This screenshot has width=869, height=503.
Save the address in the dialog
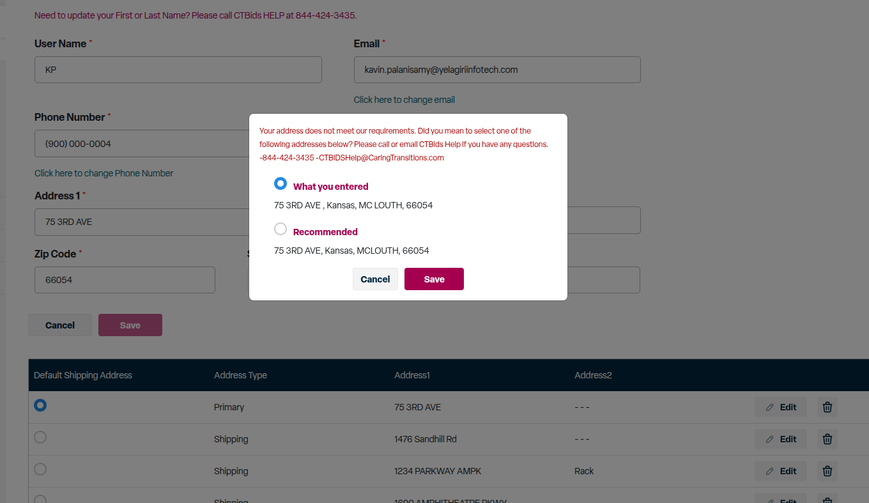434,279
